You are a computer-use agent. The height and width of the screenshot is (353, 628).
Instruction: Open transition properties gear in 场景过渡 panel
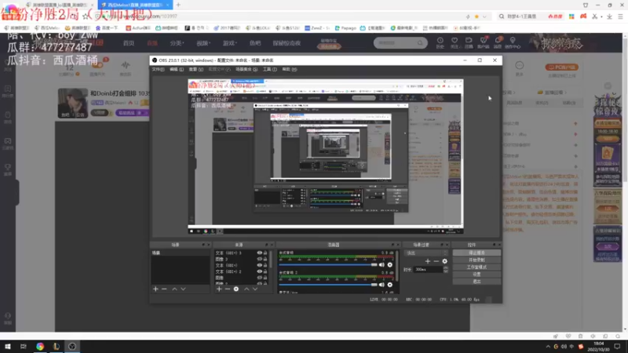445,261
